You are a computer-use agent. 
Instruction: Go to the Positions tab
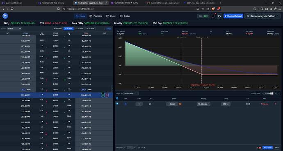click(x=96, y=16)
